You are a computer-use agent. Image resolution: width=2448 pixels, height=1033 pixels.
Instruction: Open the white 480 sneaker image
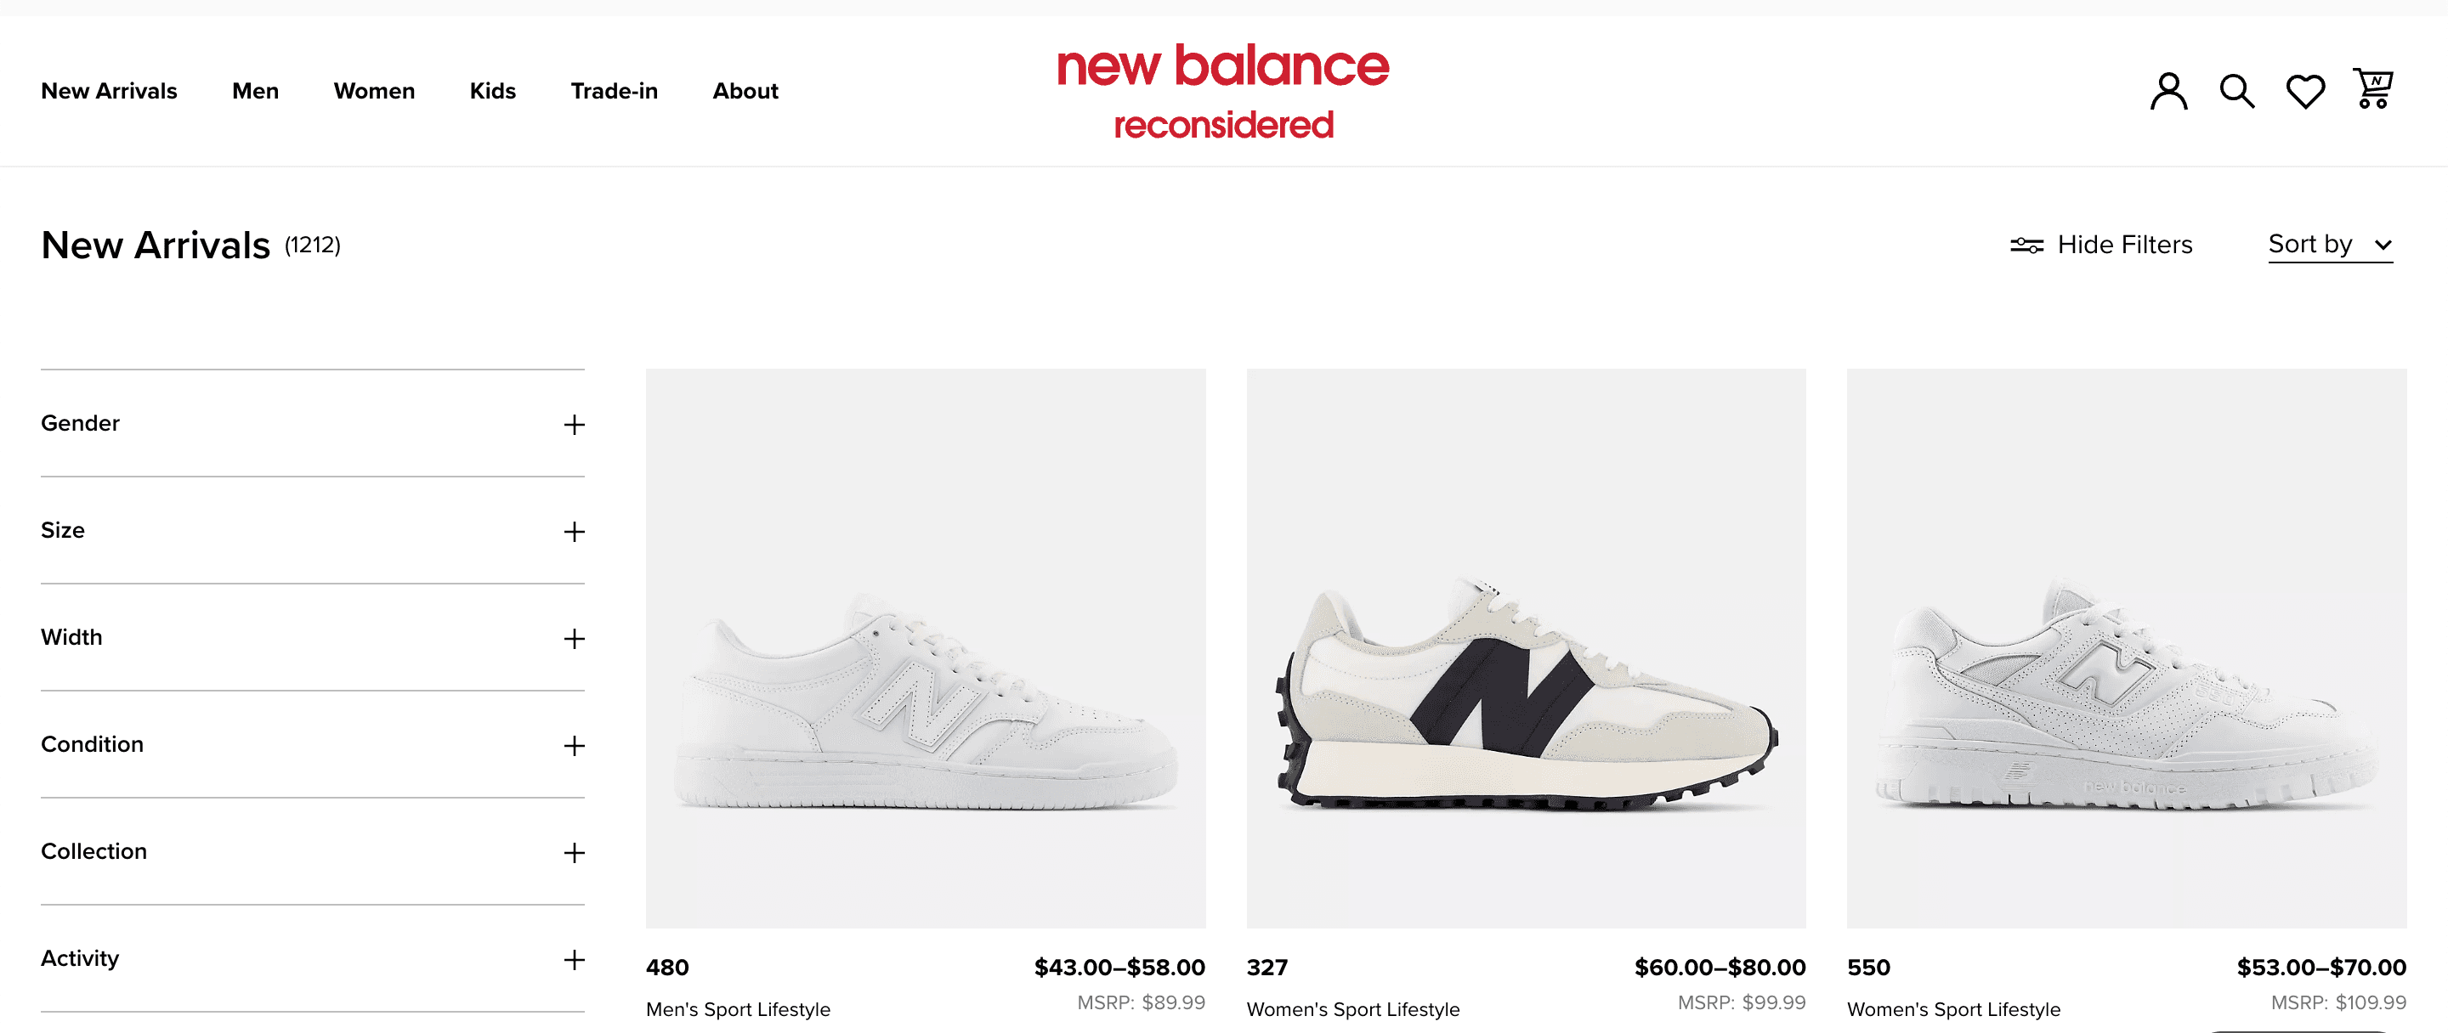[925, 647]
